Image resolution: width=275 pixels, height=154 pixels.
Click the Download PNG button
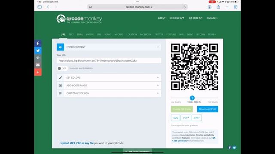(208, 109)
